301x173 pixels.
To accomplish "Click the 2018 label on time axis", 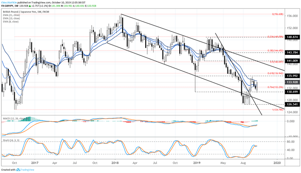I will pos(115,163).
